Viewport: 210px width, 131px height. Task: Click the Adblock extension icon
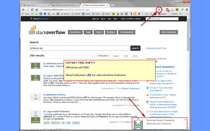pyautogui.click(x=167, y=9)
